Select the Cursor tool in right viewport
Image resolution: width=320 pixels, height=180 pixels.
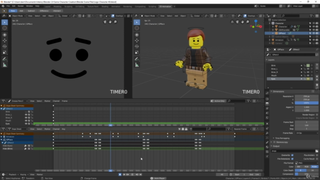click(x=136, y=28)
